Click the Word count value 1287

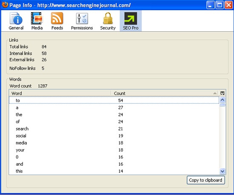[43, 86]
